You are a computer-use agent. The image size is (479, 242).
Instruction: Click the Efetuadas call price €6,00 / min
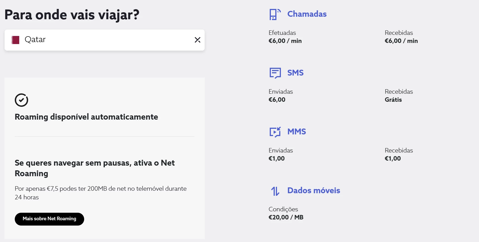(x=285, y=41)
